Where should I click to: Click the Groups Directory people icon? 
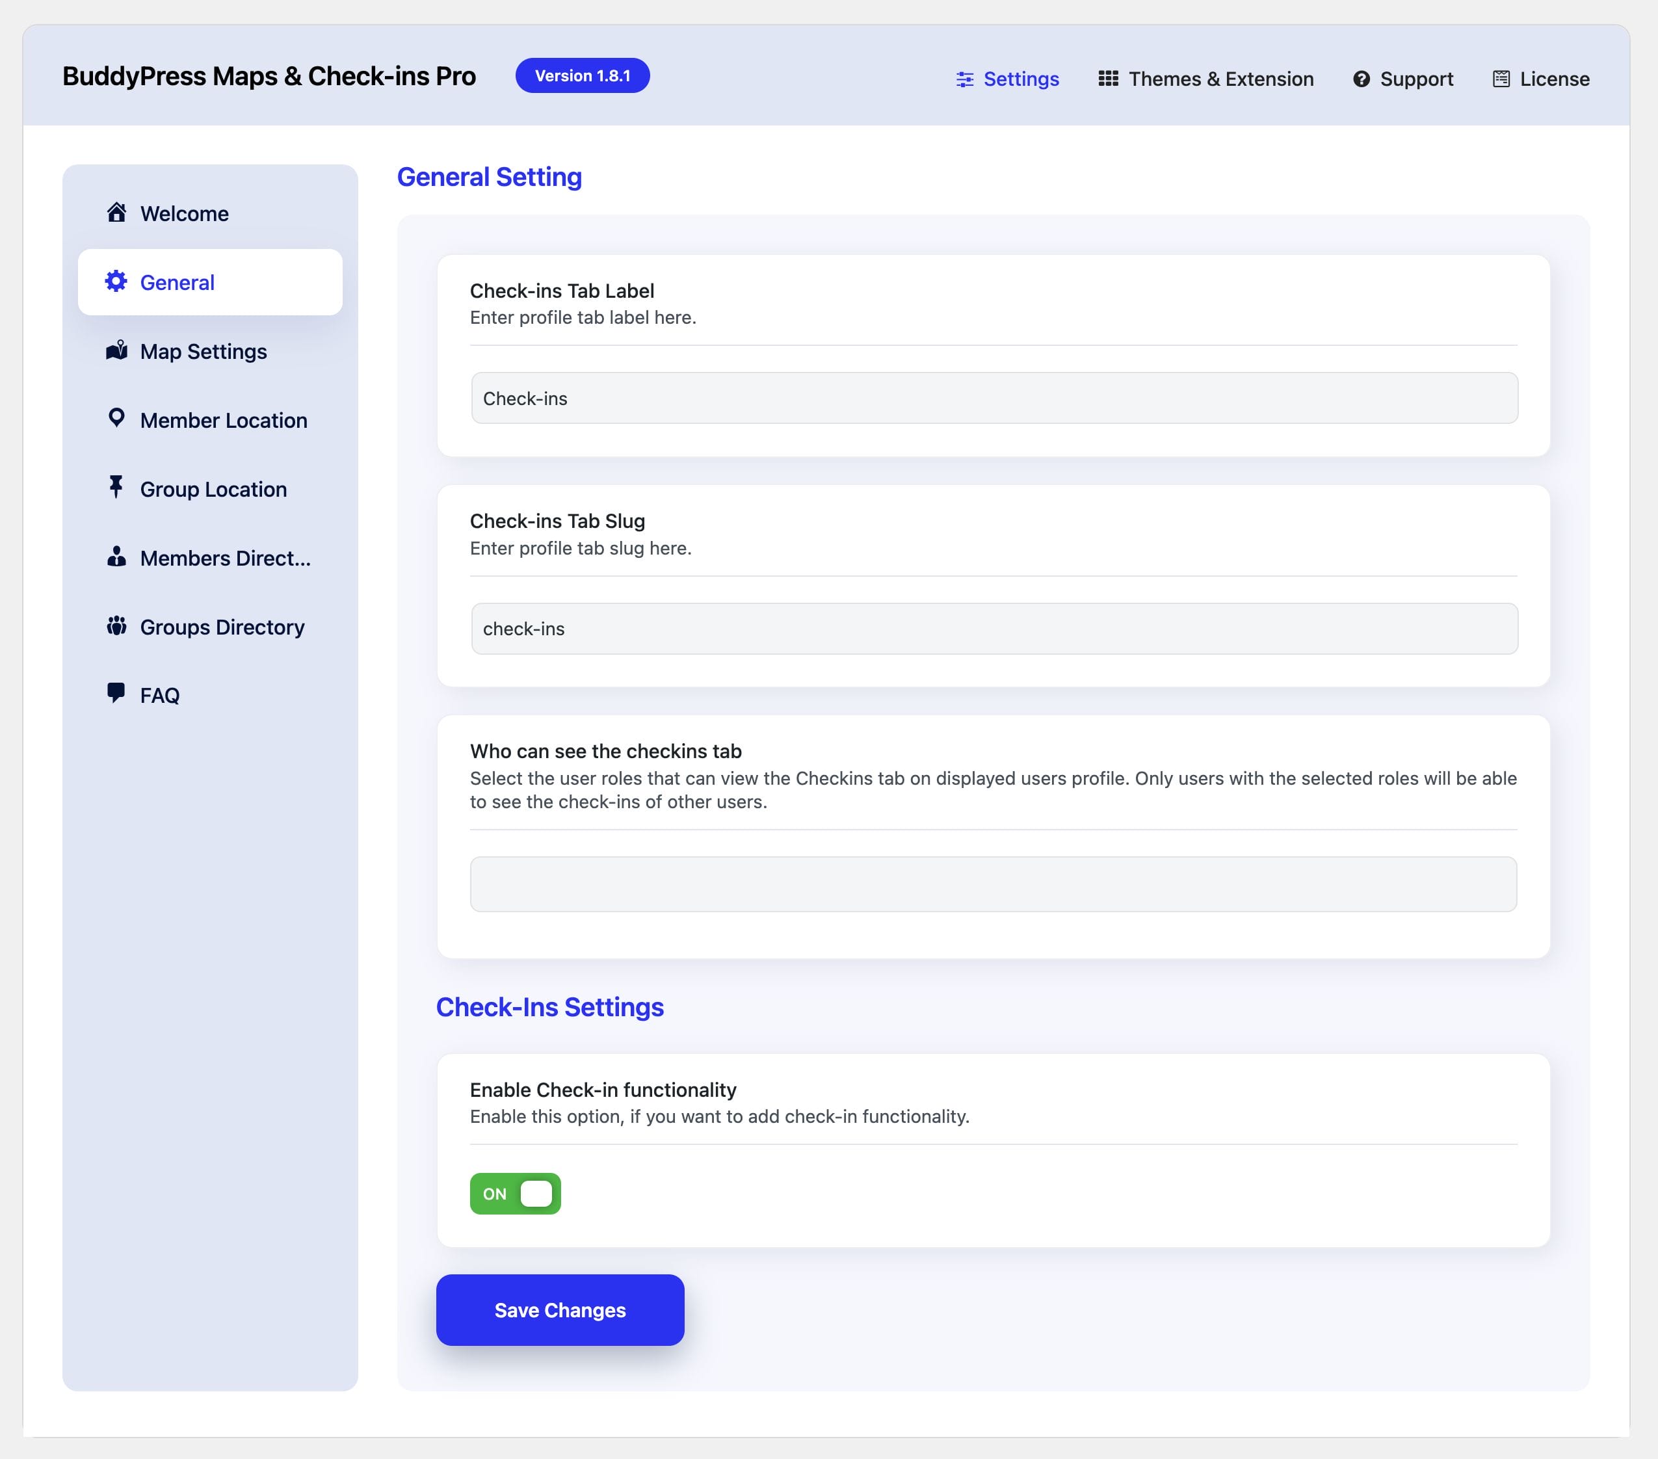tap(116, 625)
